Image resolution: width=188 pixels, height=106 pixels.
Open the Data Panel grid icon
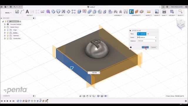[x=1, y=7]
